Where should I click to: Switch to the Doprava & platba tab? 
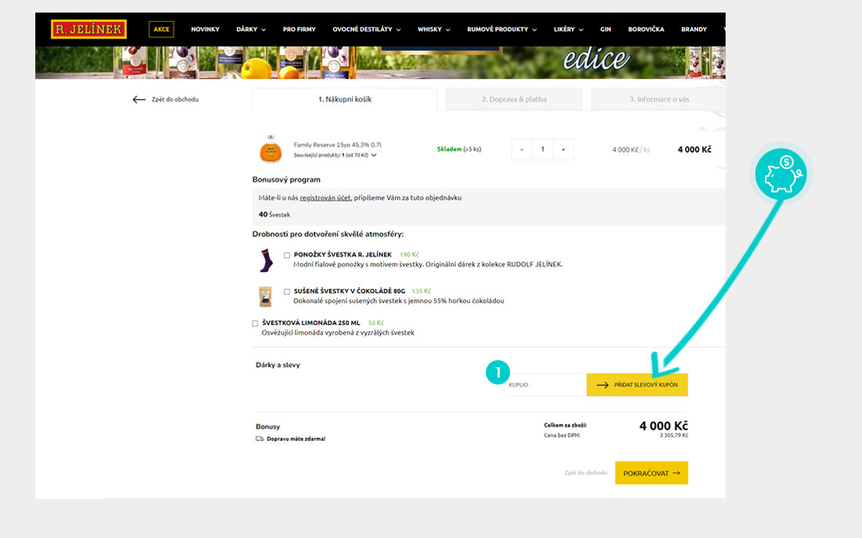[513, 99]
